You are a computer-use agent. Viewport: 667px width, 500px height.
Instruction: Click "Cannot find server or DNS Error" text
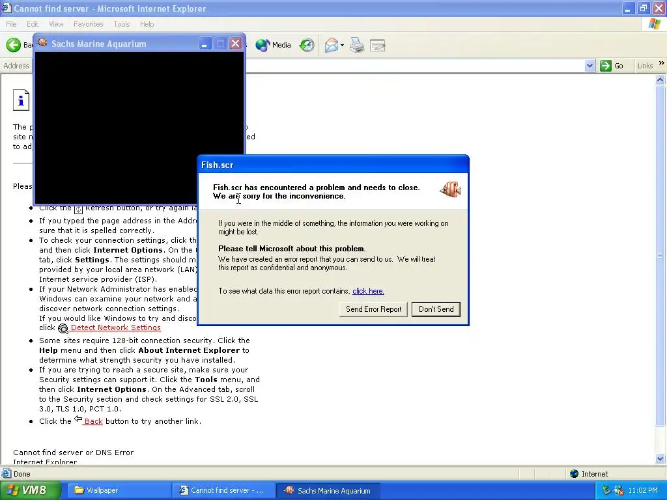(73, 452)
